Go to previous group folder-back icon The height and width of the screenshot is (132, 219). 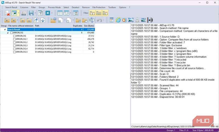pos(7,20)
